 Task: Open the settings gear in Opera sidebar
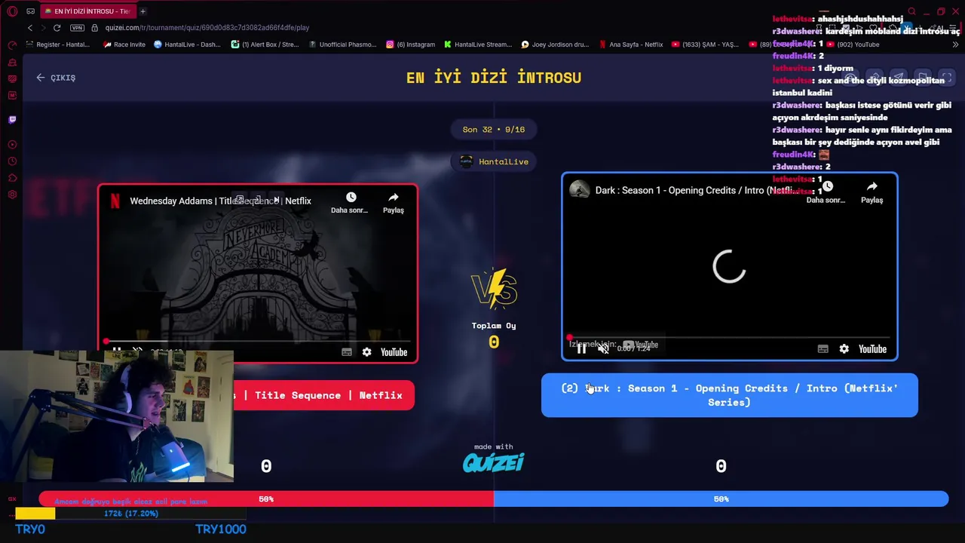[x=12, y=195]
